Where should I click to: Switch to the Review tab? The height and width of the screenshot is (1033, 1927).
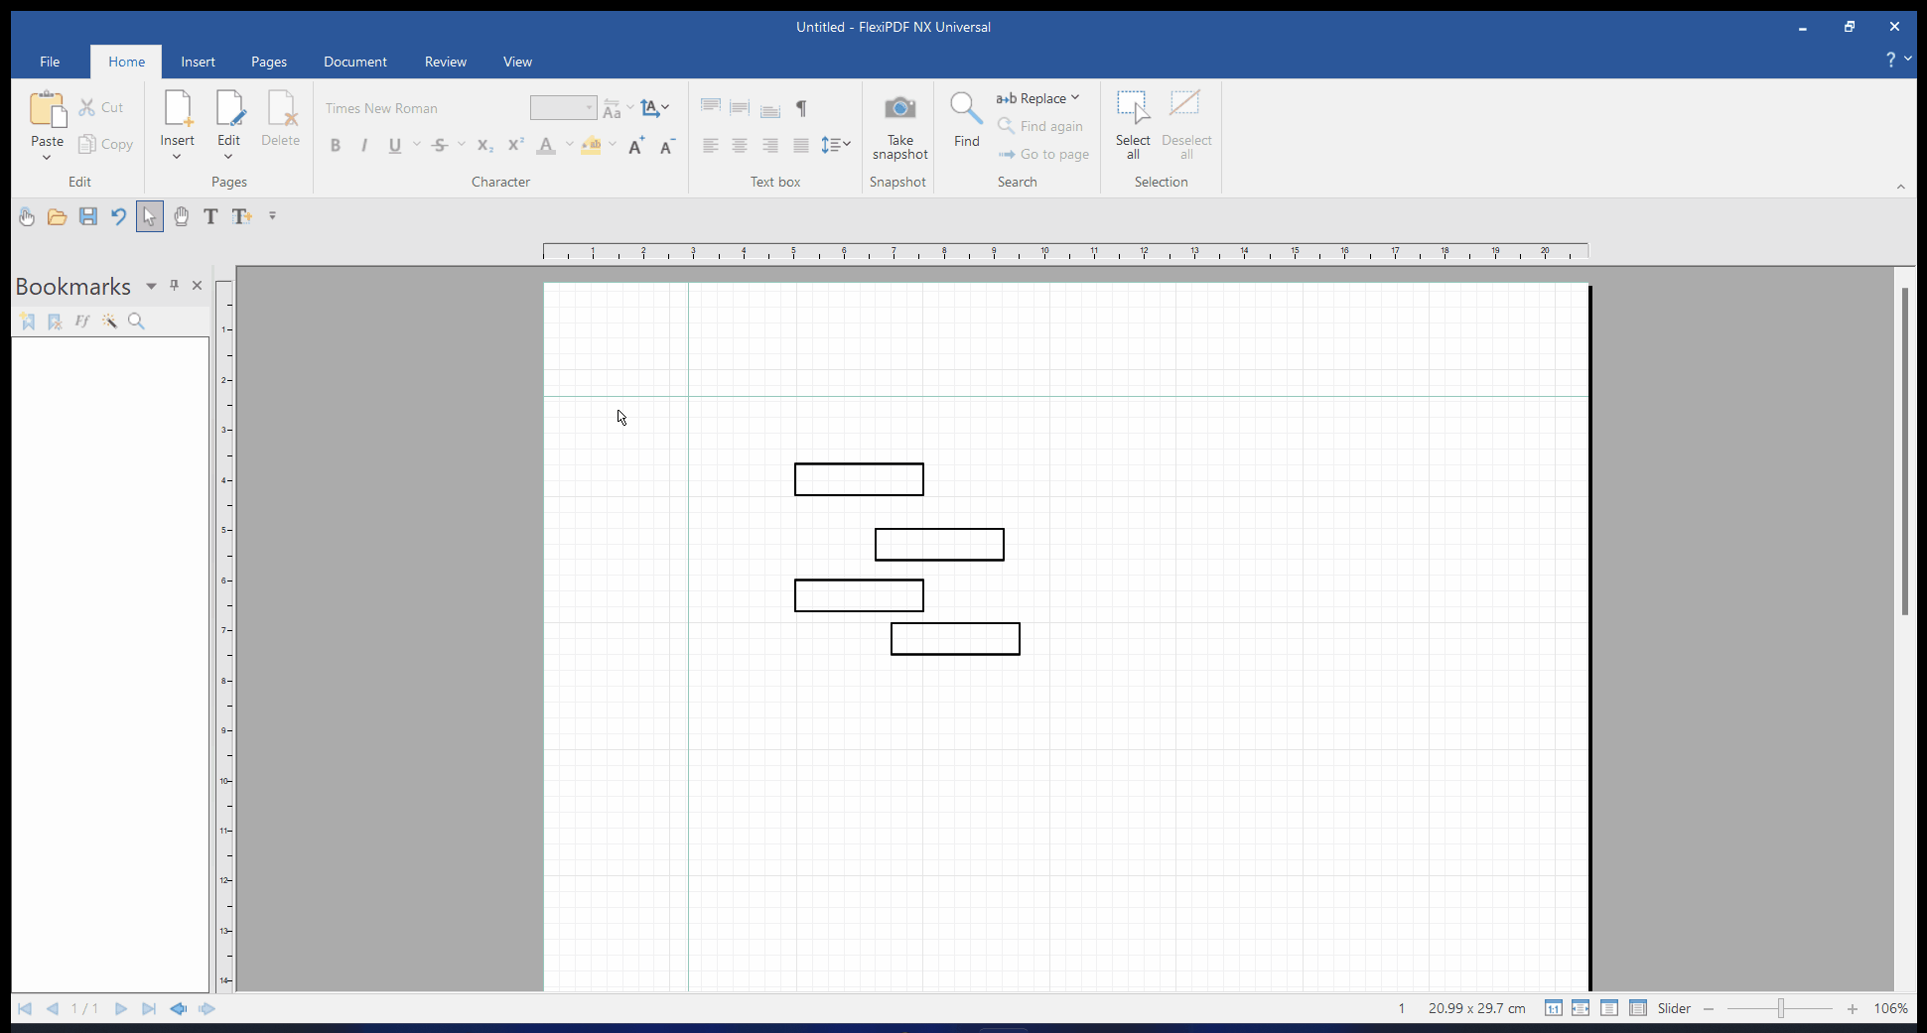coord(446,62)
